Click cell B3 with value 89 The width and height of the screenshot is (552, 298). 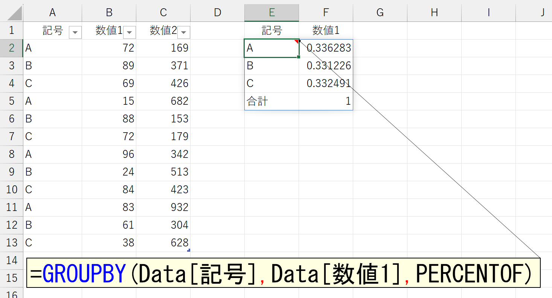[x=109, y=66]
